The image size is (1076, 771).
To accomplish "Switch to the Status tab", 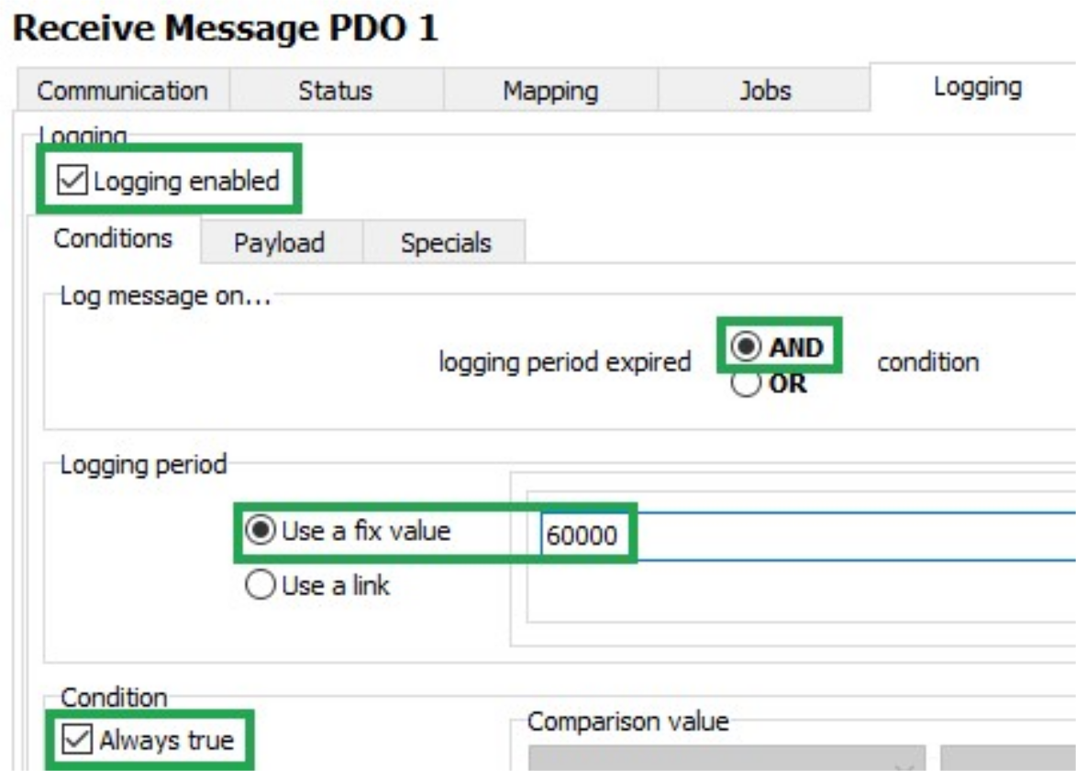I will coord(335,92).
